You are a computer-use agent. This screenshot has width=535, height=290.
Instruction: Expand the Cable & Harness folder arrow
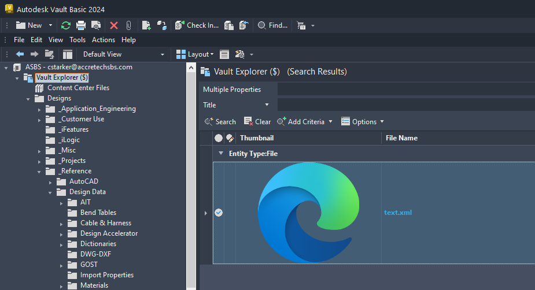point(61,224)
